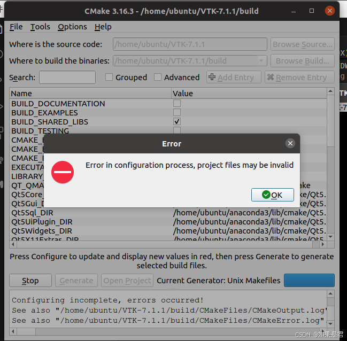Click the Stop button
Viewport: 347px width, 341px height.
[x=30, y=281]
